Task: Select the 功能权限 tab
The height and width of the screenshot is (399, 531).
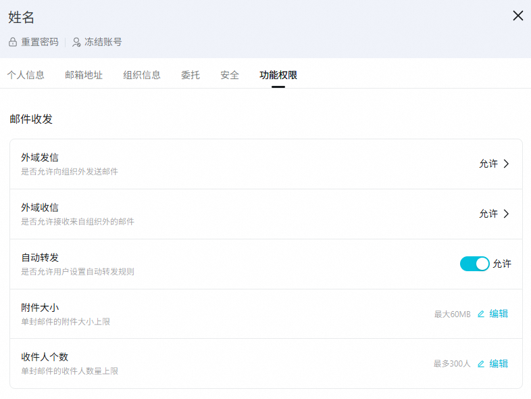Action: [x=278, y=75]
